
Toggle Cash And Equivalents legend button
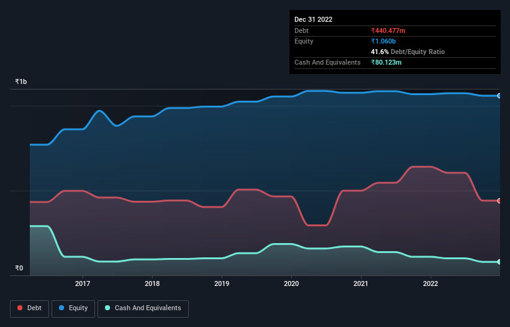click(x=143, y=308)
